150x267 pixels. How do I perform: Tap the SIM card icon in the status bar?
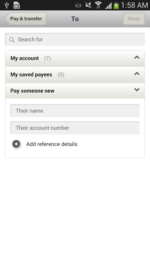point(17,5)
